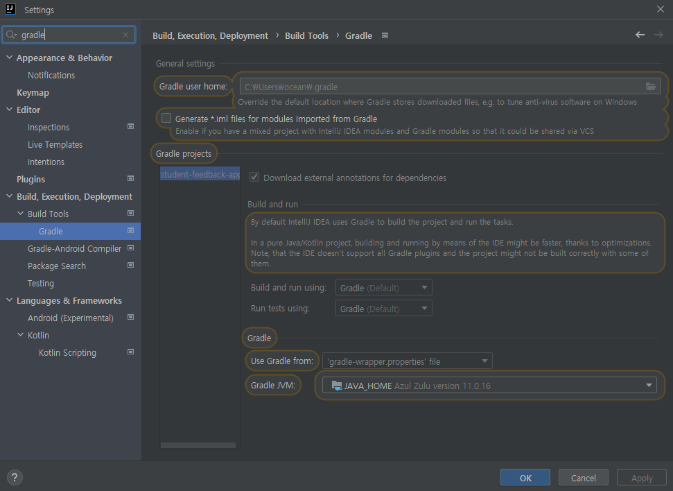Clear the gradle search text with the X icon
Viewport: 673px width, 491px height.
(125, 35)
